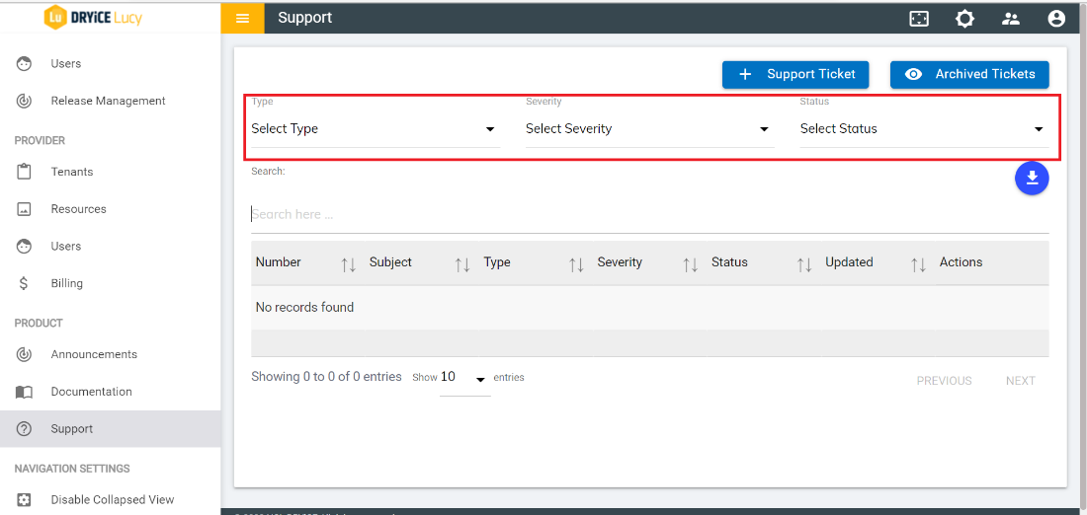Expand the Select Severity dropdown
1087x515 pixels.
(x=647, y=129)
